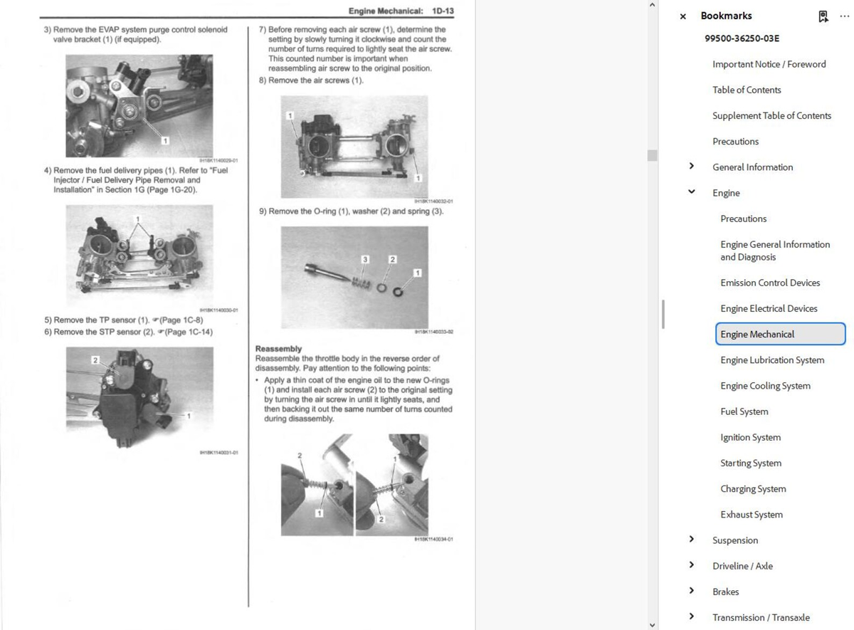Click the document scroll down arrow
854x630 pixels.
tap(653, 624)
